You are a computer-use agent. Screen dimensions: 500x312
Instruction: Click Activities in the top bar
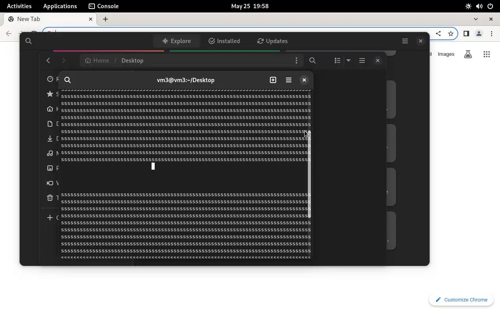tap(19, 6)
